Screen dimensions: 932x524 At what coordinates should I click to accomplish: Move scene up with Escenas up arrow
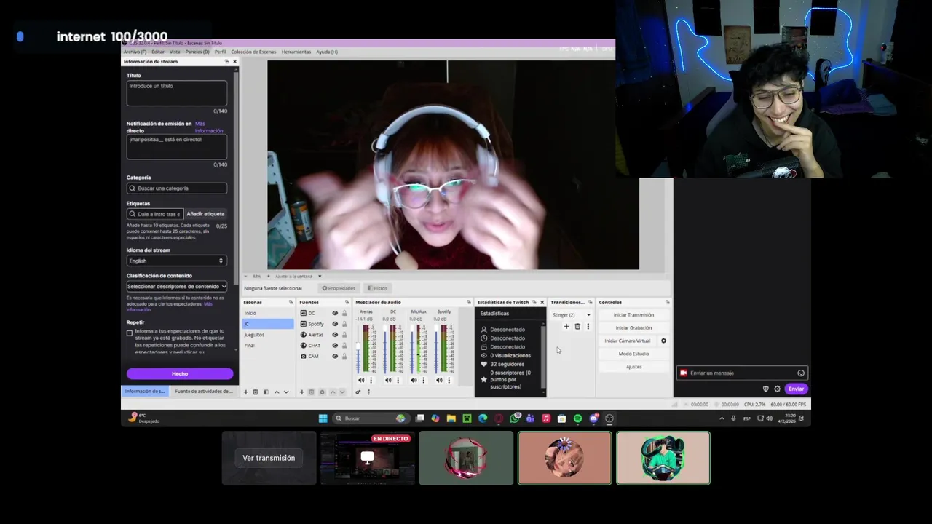click(276, 392)
